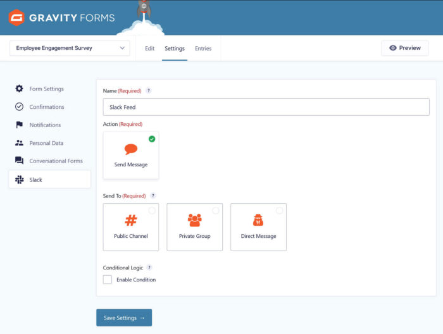Screen dimensions: 443x334
Task: Click the Form Settings gear icon
Action: 19,89
